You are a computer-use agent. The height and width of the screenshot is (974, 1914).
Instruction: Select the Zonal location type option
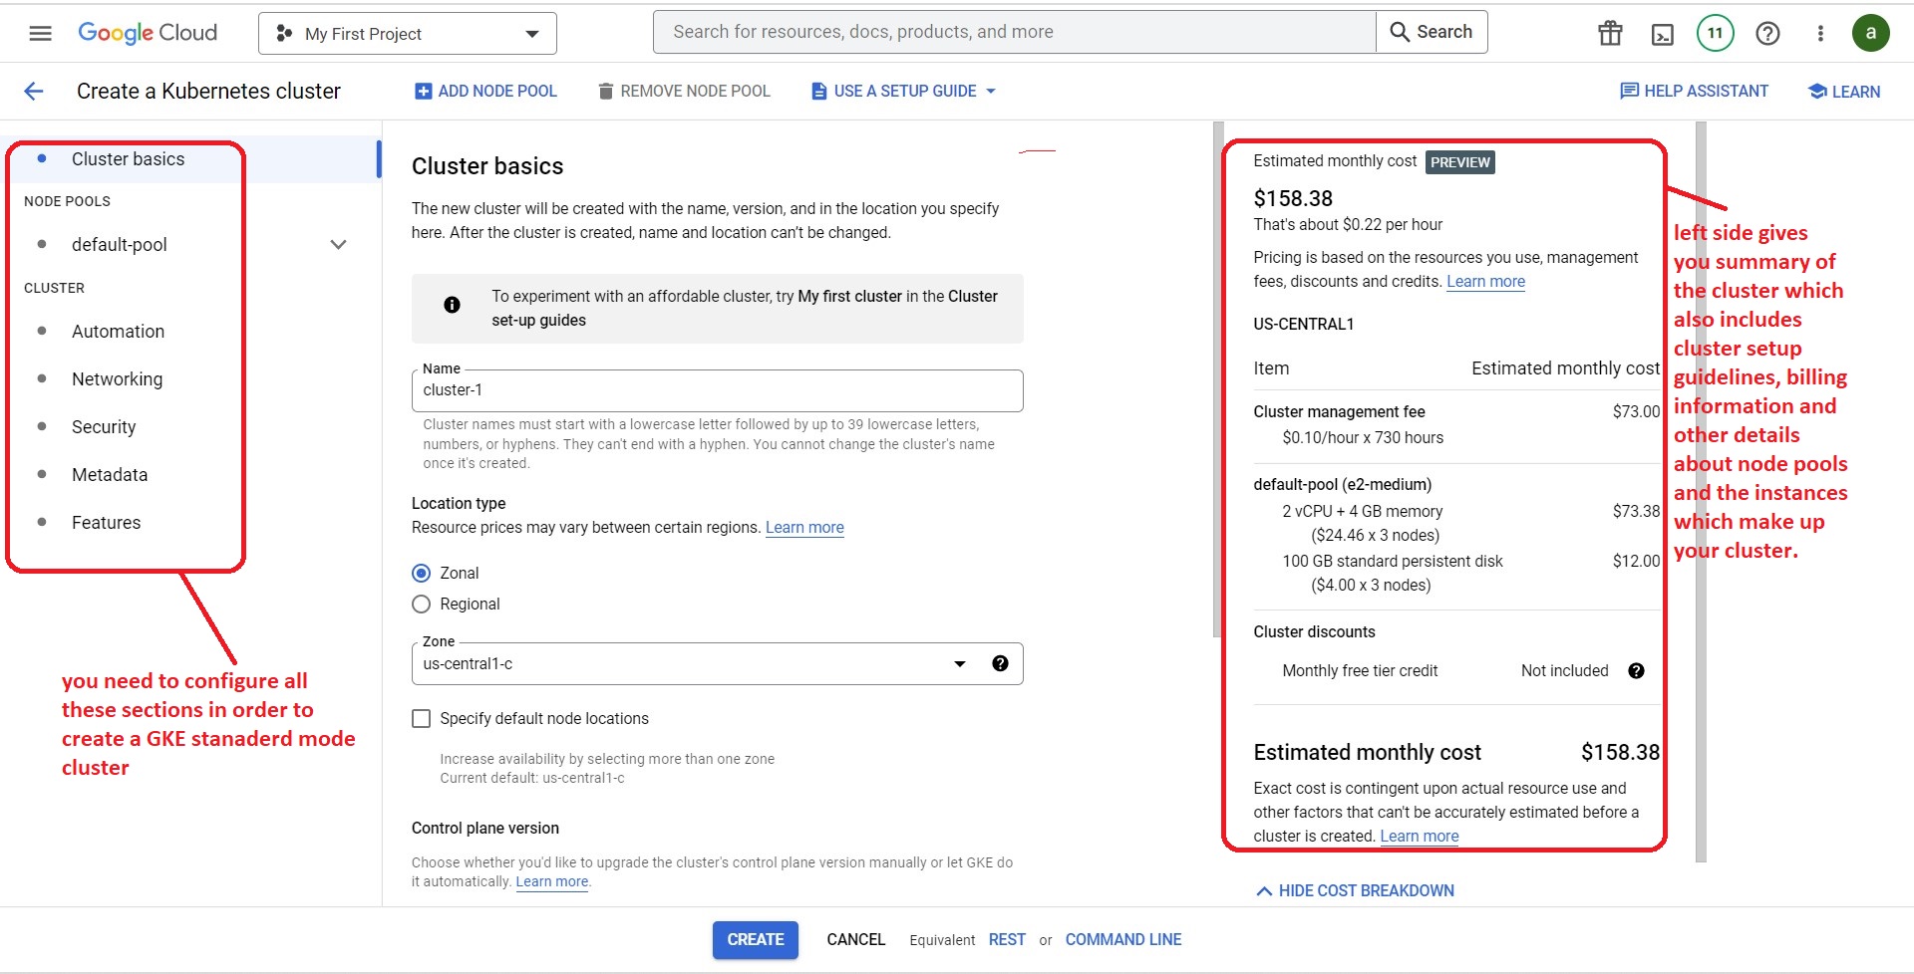(x=421, y=573)
